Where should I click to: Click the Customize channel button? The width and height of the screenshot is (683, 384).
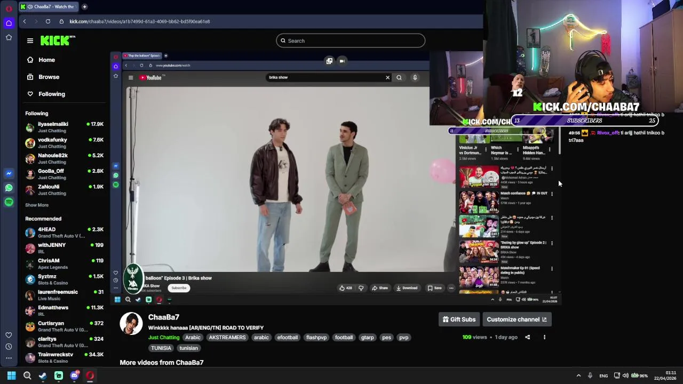517,319
